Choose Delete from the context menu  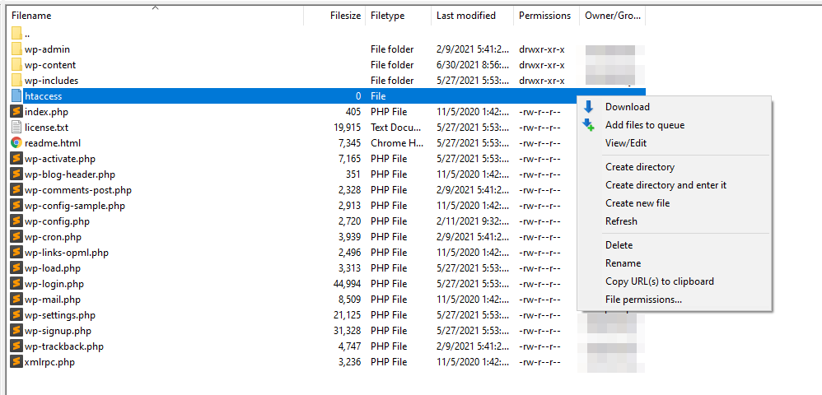(x=619, y=245)
